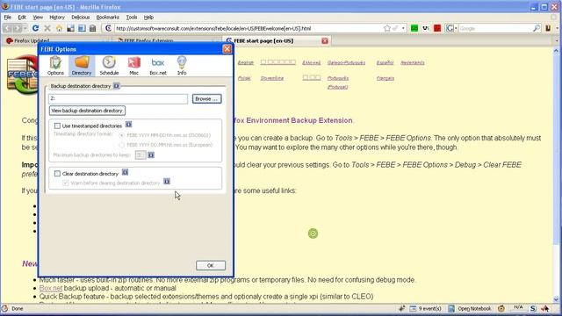Click Firefox Back navigation button

[x=8, y=28]
